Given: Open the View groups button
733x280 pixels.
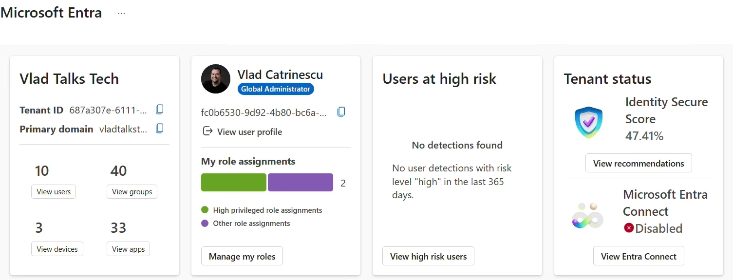Looking at the screenshot, I should (132, 192).
